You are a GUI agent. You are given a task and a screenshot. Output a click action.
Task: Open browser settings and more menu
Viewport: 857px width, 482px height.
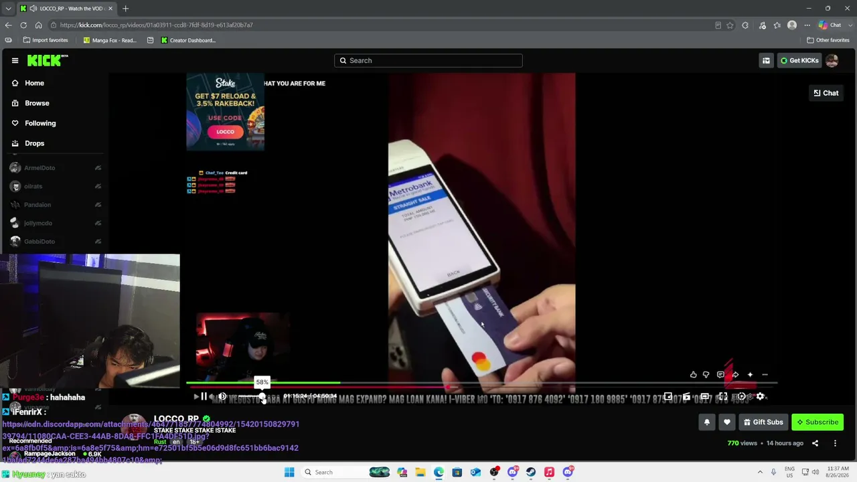coord(807,25)
